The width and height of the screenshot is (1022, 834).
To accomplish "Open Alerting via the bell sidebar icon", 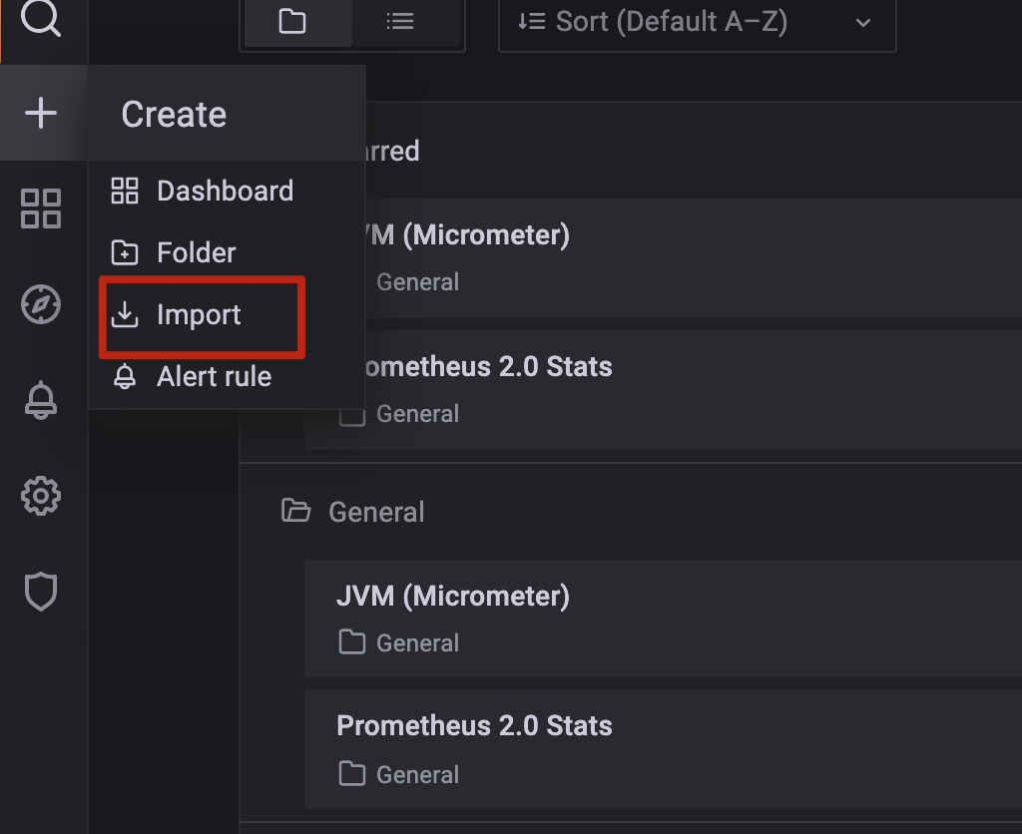I will (41, 401).
